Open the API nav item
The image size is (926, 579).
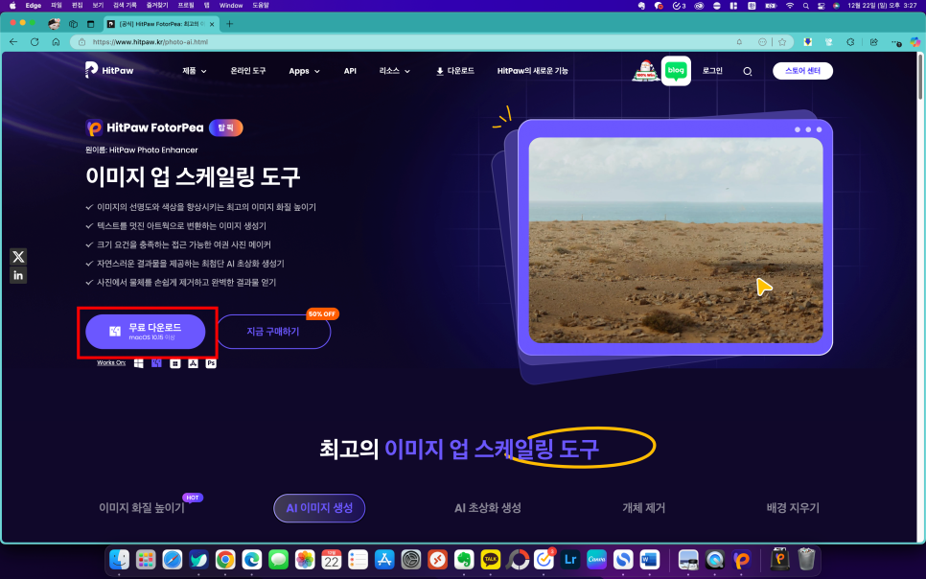pyautogui.click(x=350, y=71)
